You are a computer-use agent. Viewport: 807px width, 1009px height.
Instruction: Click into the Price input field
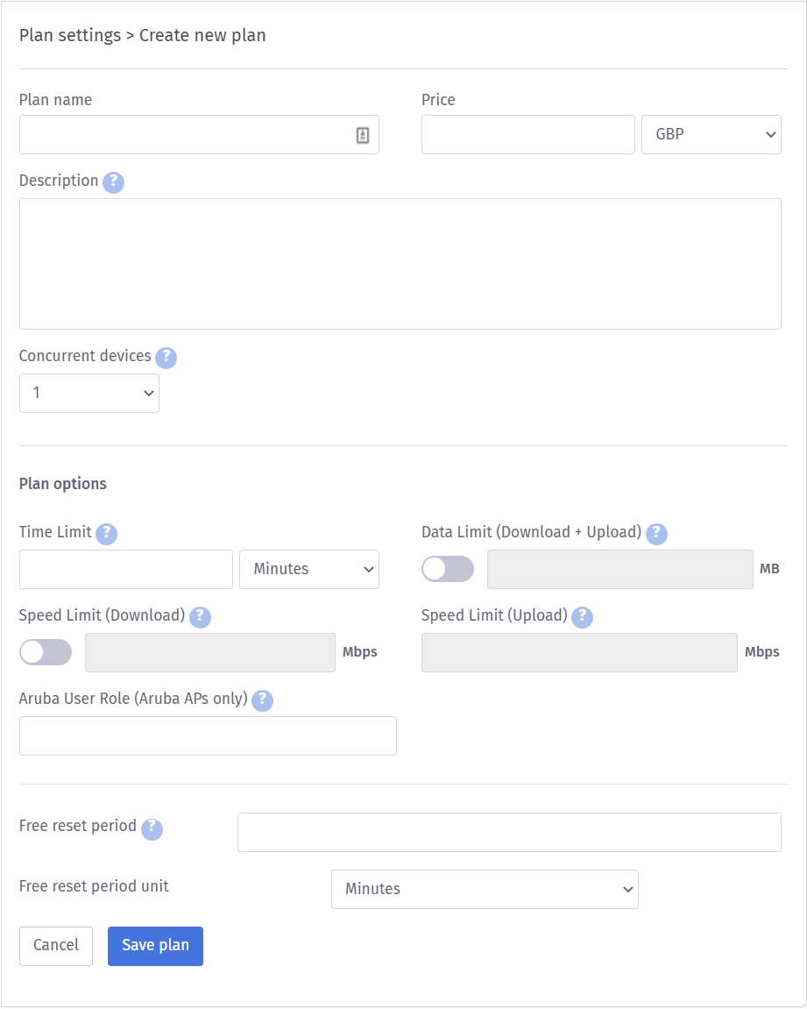[527, 135]
